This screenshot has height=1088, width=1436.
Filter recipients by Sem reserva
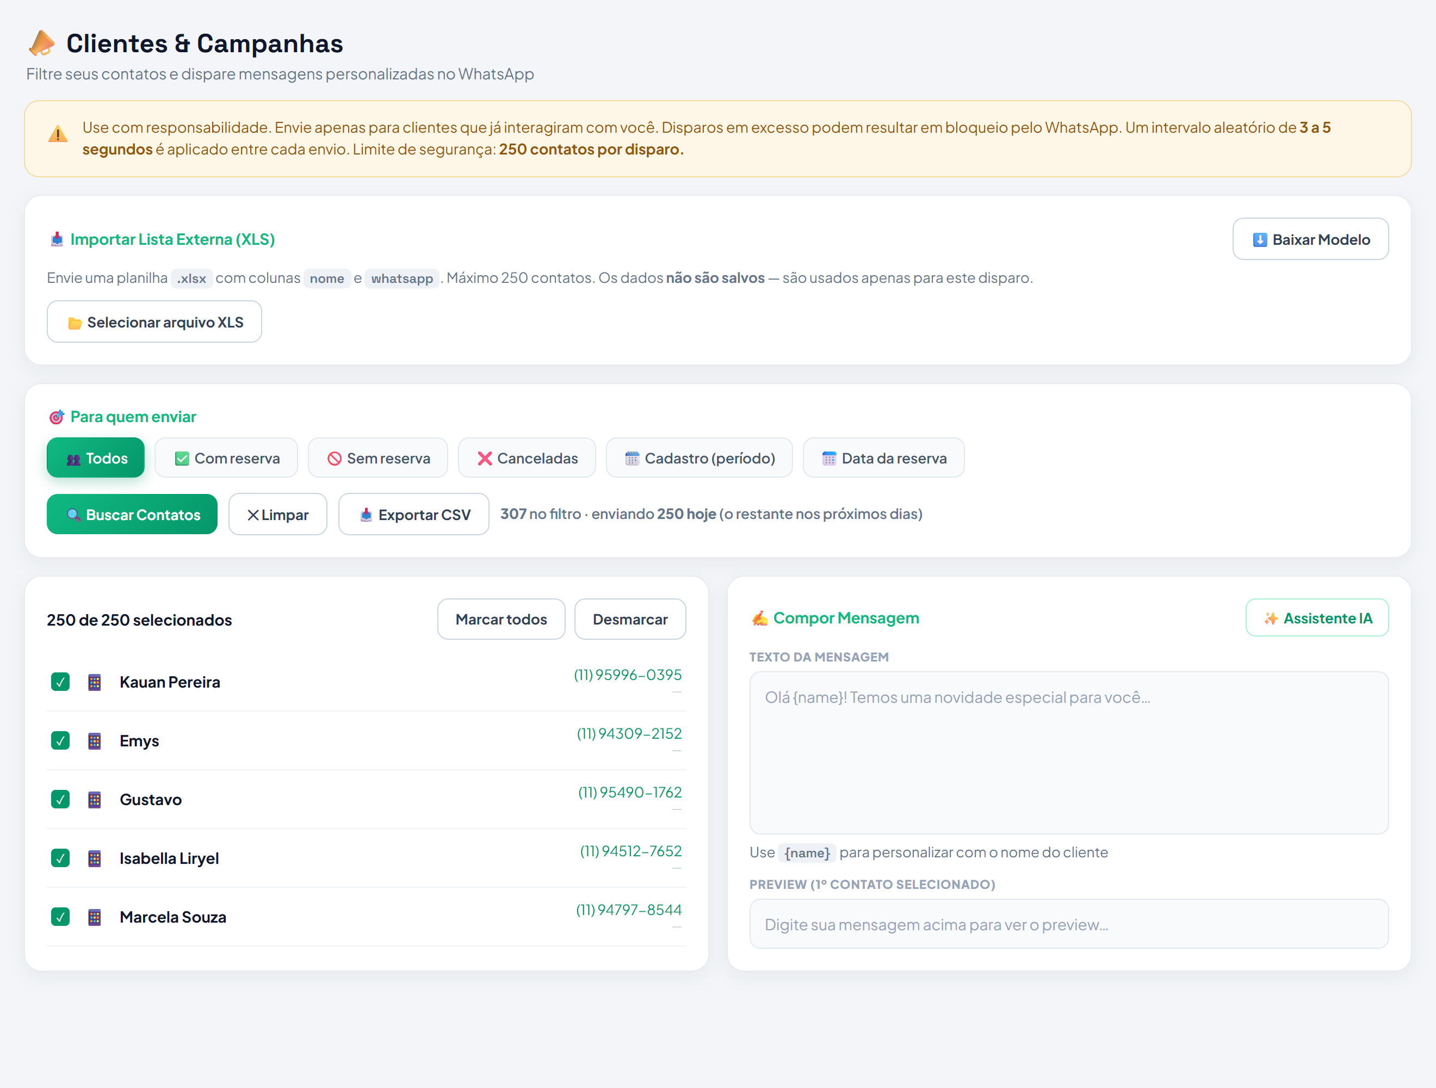378,458
